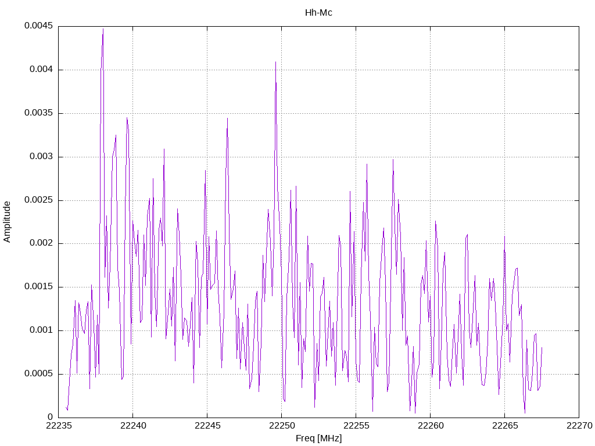Click the 22250 x-axis tick label
Image resolution: width=595 pixels, height=446 pixels.
pyautogui.click(x=282, y=426)
